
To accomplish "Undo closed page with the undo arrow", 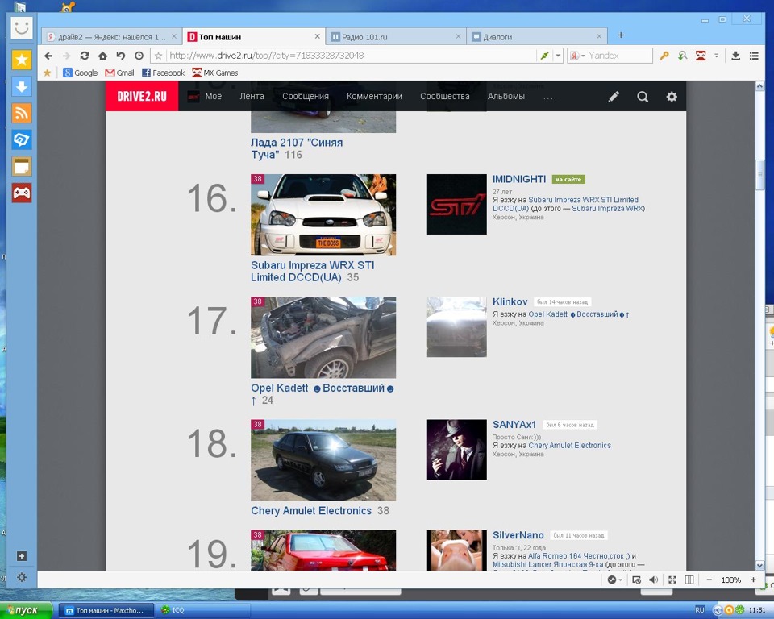I will 121,56.
